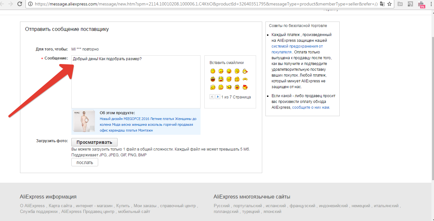Insert the heart-eyes smiley

coord(245,87)
